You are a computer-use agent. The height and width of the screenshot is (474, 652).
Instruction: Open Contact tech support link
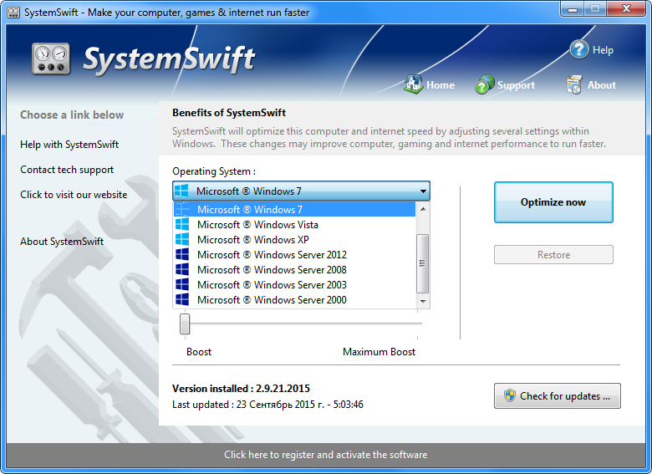[x=67, y=170]
